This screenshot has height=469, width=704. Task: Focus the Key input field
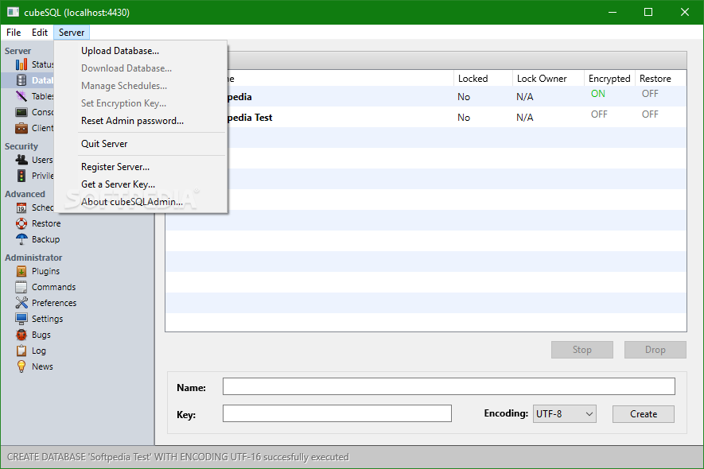[x=337, y=413]
